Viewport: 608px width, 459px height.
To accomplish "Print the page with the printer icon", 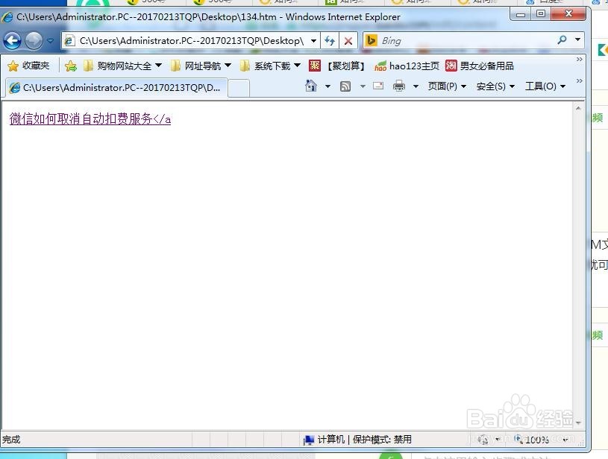I will coord(399,86).
